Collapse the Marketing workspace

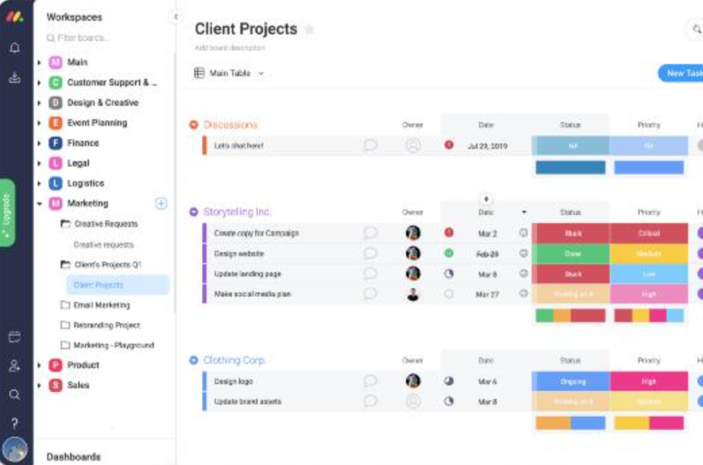[x=40, y=204]
